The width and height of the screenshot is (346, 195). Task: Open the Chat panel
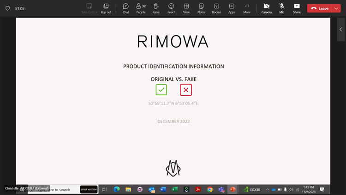(125, 8)
